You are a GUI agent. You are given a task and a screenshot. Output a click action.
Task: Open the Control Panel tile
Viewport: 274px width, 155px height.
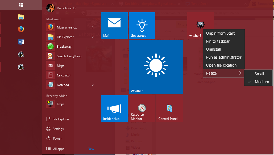169,109
